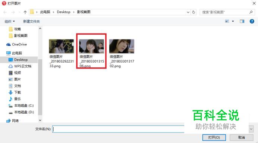Click the sidebar scroll down arrow
The height and width of the screenshot is (143, 258).
[40, 120]
